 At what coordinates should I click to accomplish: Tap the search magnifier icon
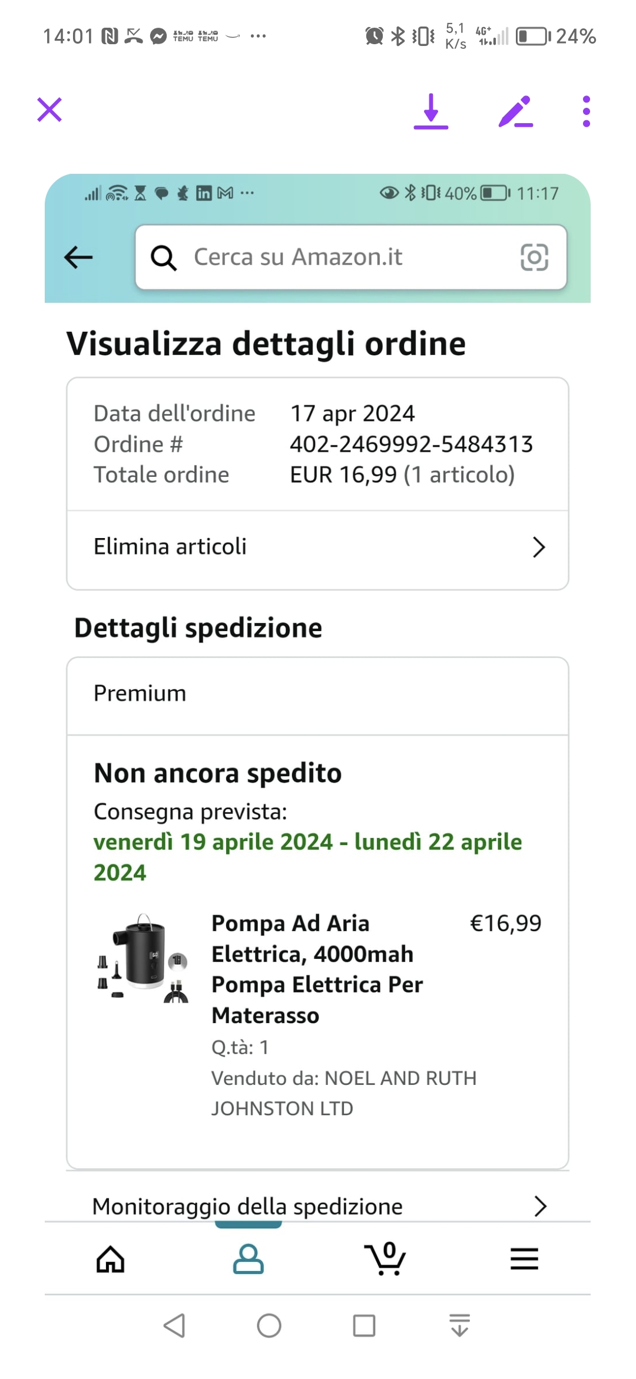tap(163, 258)
